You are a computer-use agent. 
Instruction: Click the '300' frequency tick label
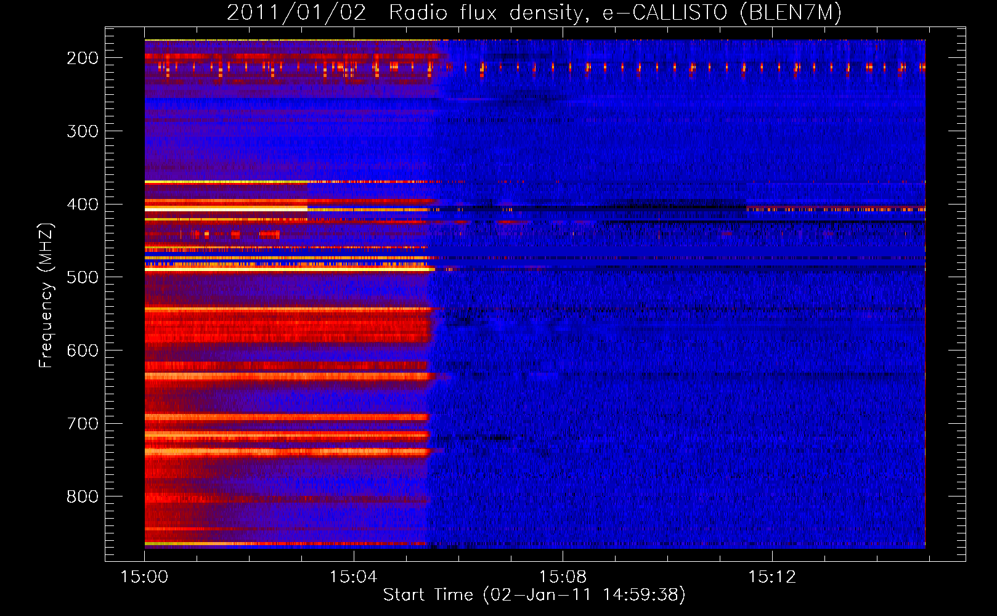(x=83, y=131)
